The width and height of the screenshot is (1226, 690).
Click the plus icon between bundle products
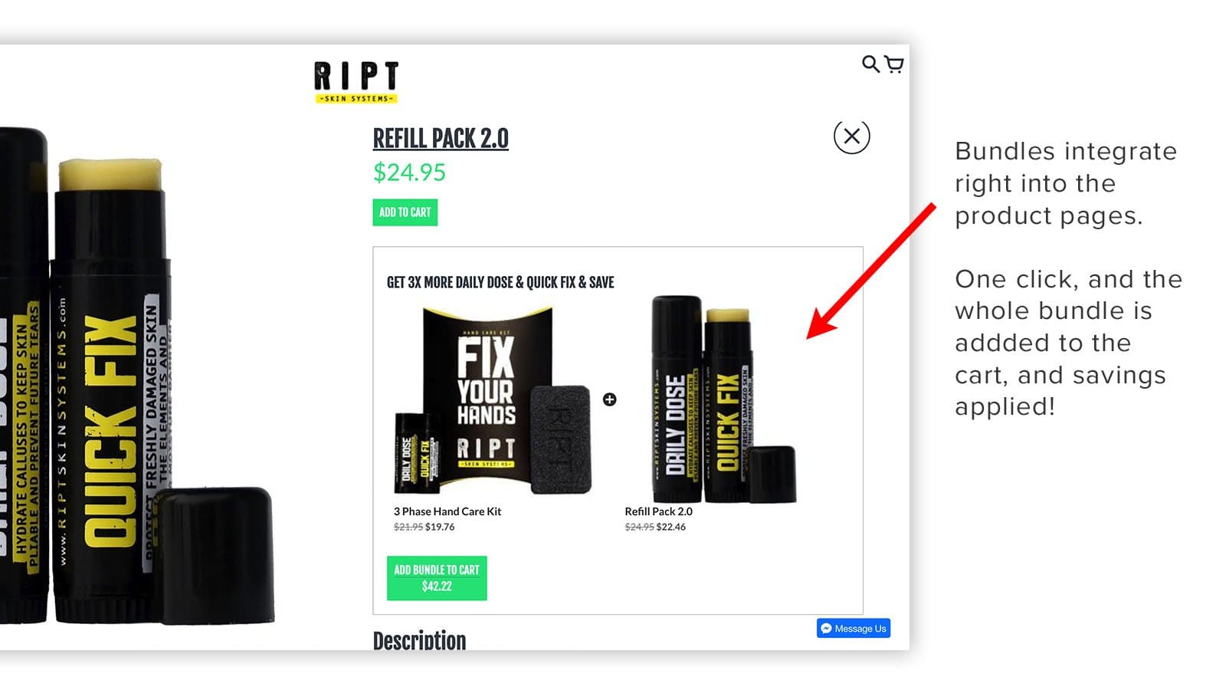pos(609,399)
